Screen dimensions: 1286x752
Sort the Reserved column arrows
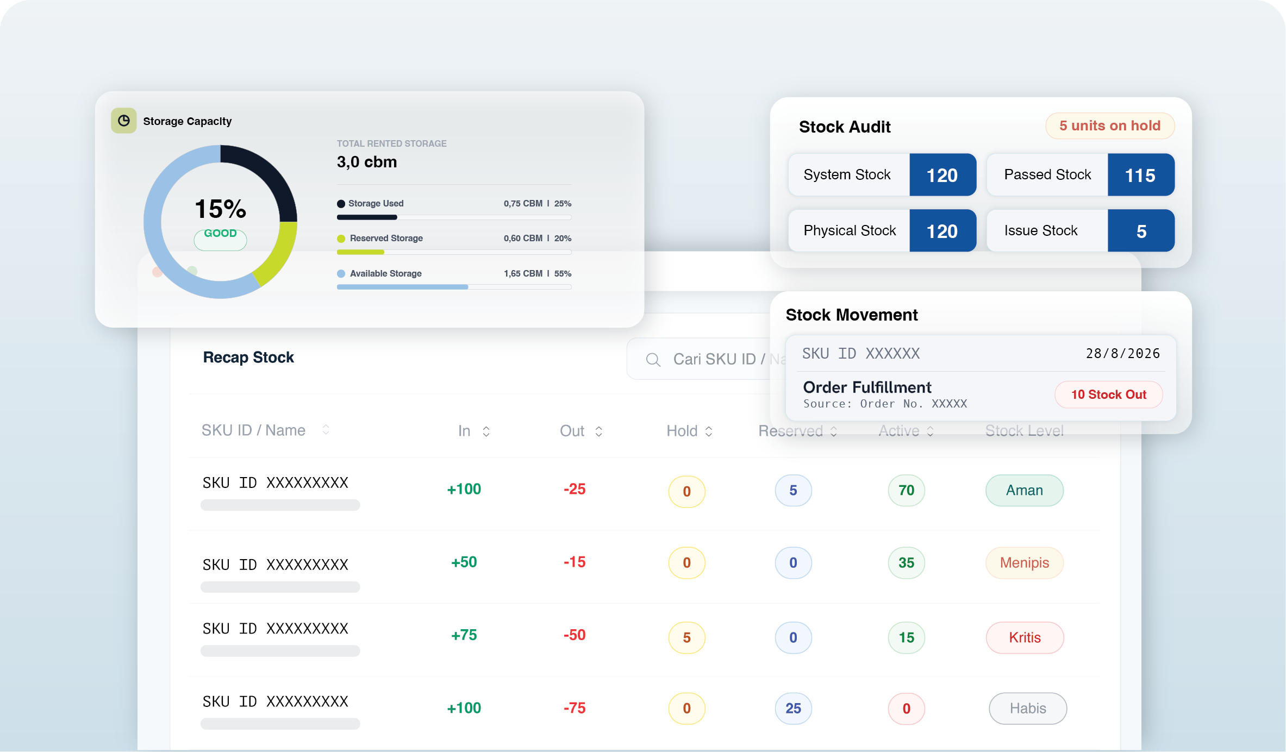pos(833,431)
